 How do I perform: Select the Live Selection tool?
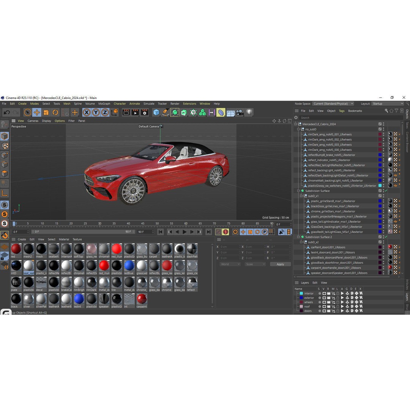(27, 112)
